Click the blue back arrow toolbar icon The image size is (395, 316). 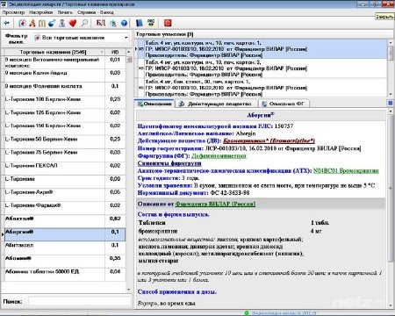6,23
